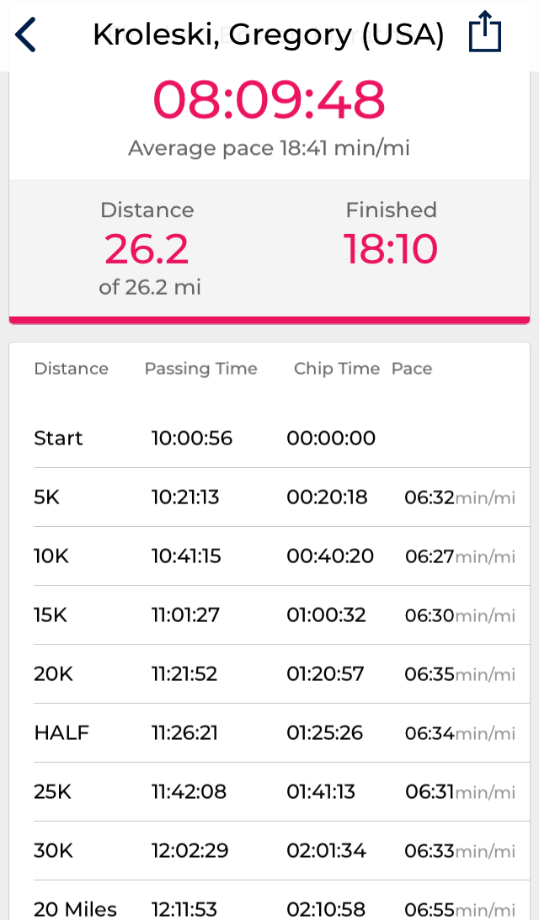Tap the 08:09:48 total time
This screenshot has width=539, height=920.
[x=269, y=100]
